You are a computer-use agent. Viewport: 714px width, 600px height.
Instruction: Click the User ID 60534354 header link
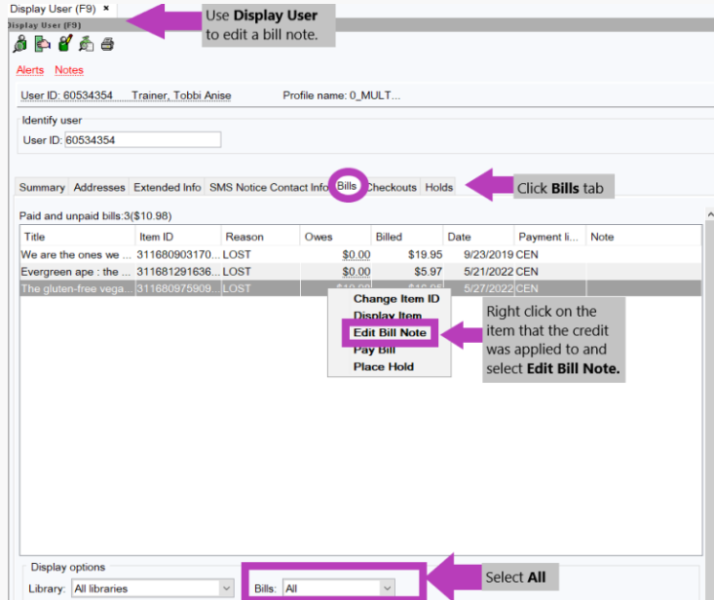click(x=66, y=95)
